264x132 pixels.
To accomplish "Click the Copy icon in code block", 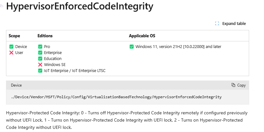I will click(x=233, y=85).
